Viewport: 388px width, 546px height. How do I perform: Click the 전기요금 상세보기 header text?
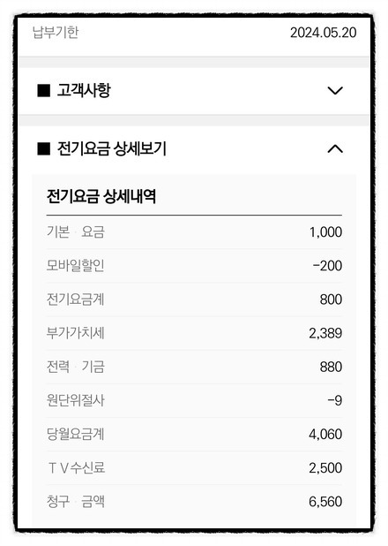(x=112, y=149)
